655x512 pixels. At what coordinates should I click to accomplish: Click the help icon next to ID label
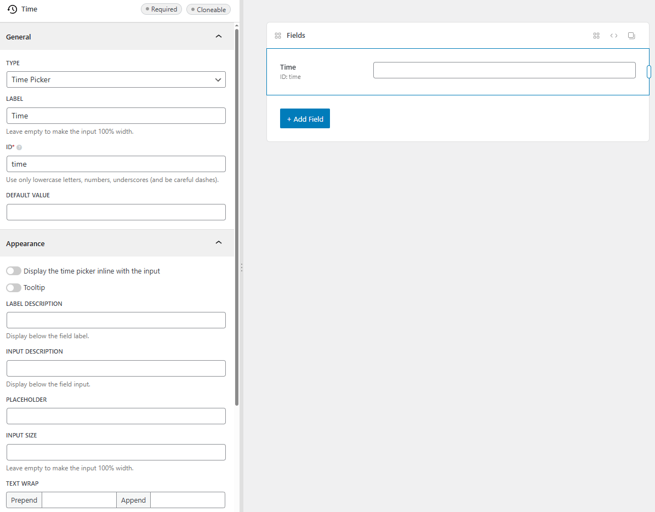(x=19, y=147)
